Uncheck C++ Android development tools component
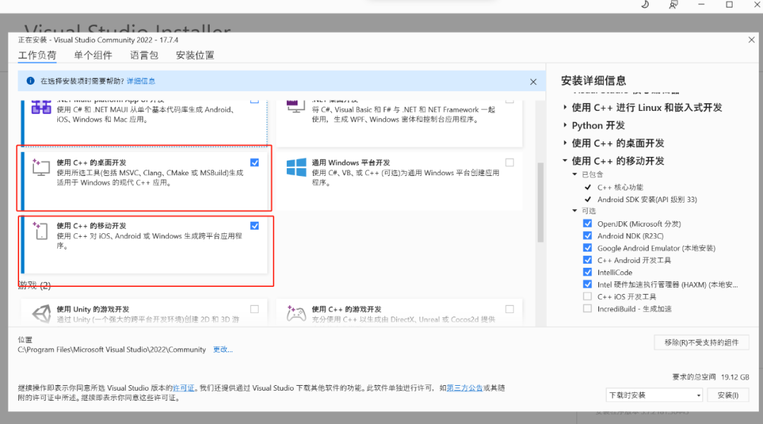763x424 pixels. coord(587,260)
